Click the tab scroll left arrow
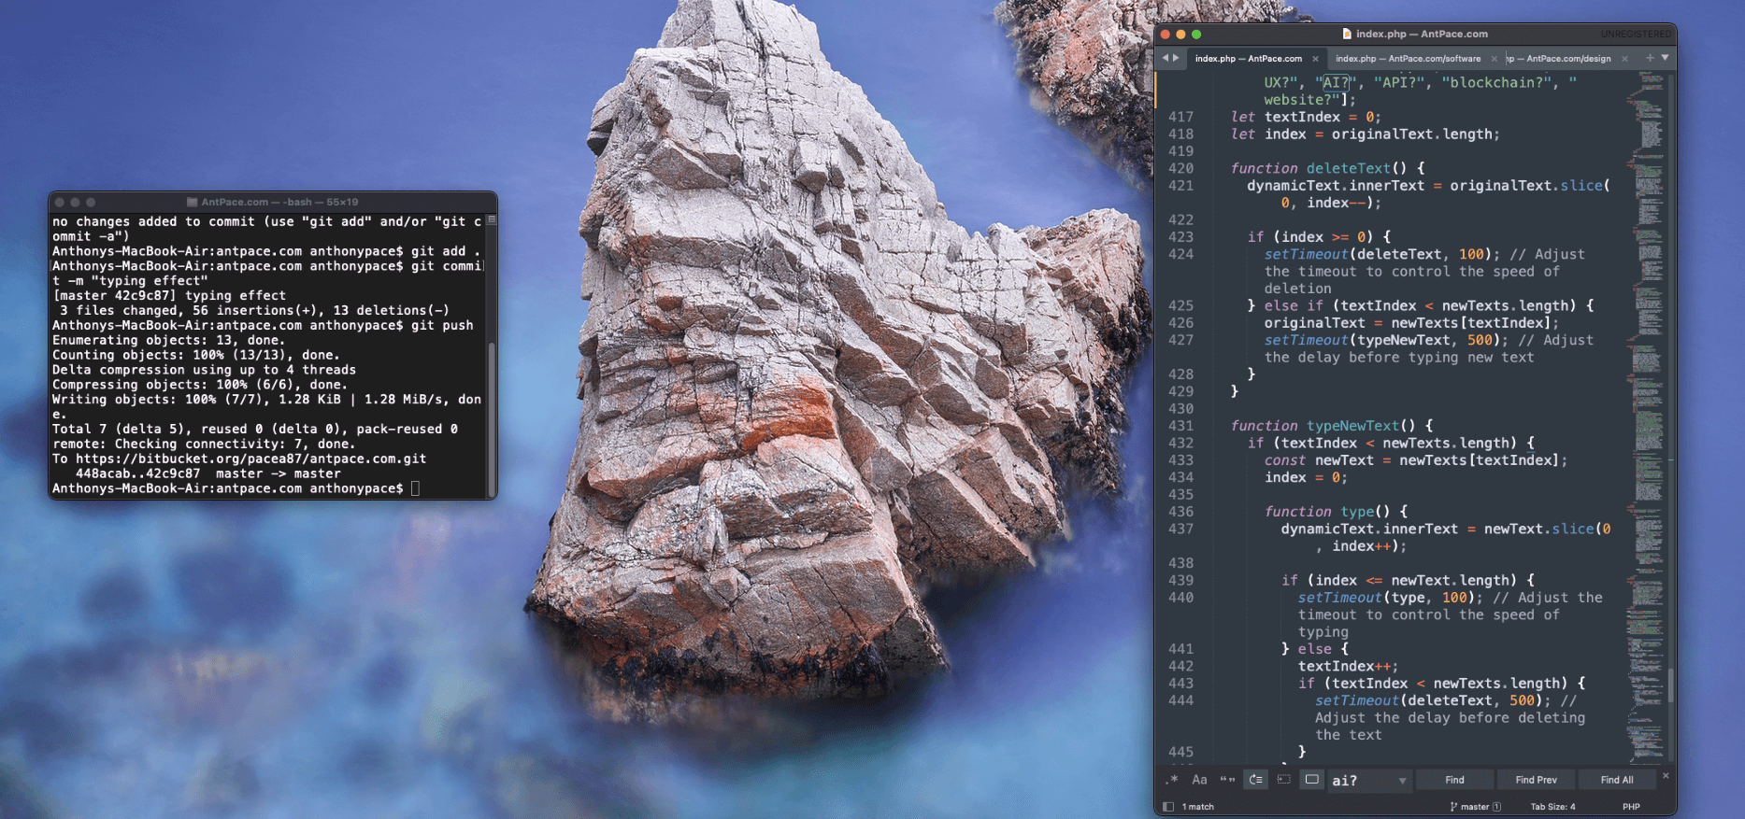Image resolution: width=1745 pixels, height=819 pixels. 1166,58
